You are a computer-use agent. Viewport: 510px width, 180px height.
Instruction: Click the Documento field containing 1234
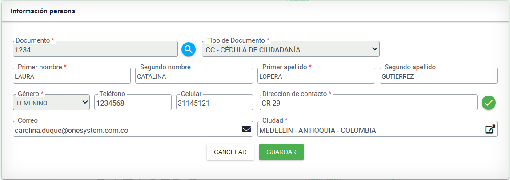coord(95,49)
